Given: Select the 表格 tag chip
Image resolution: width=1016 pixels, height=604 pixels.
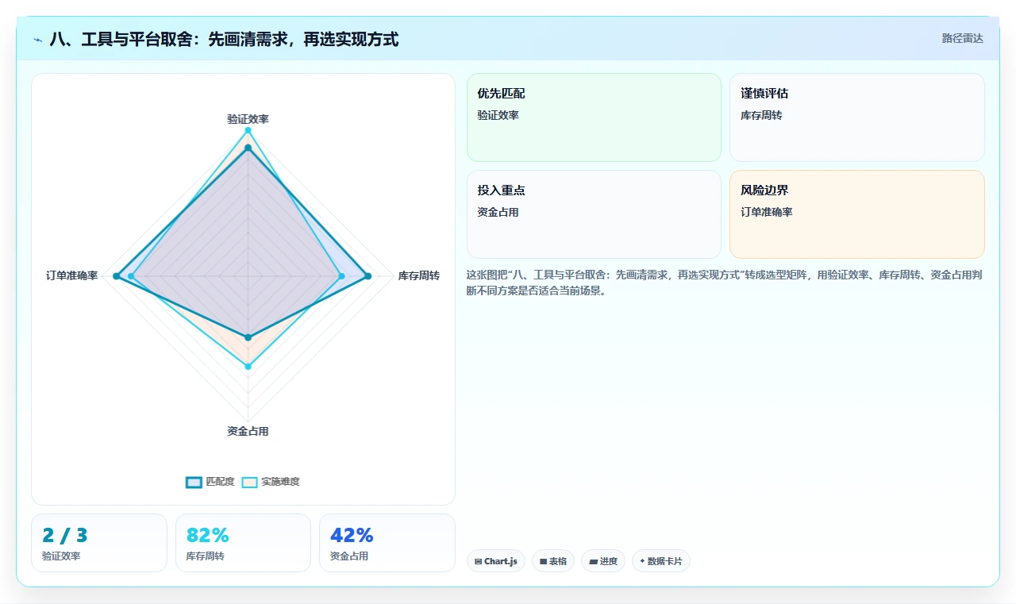Looking at the screenshot, I should [553, 561].
